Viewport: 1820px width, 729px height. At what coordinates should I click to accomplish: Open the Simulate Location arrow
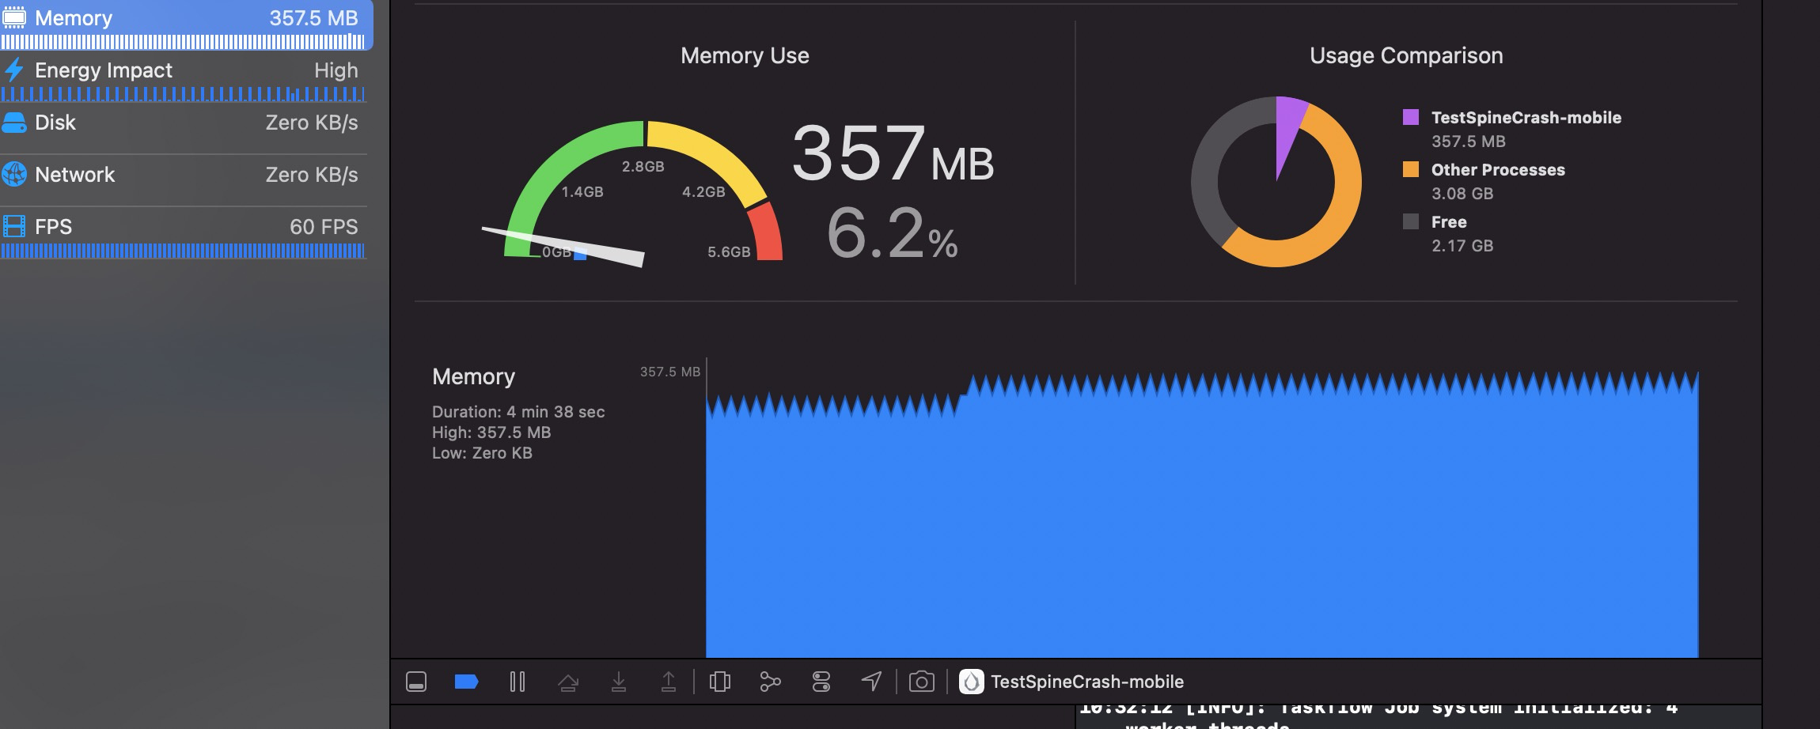pos(871,682)
